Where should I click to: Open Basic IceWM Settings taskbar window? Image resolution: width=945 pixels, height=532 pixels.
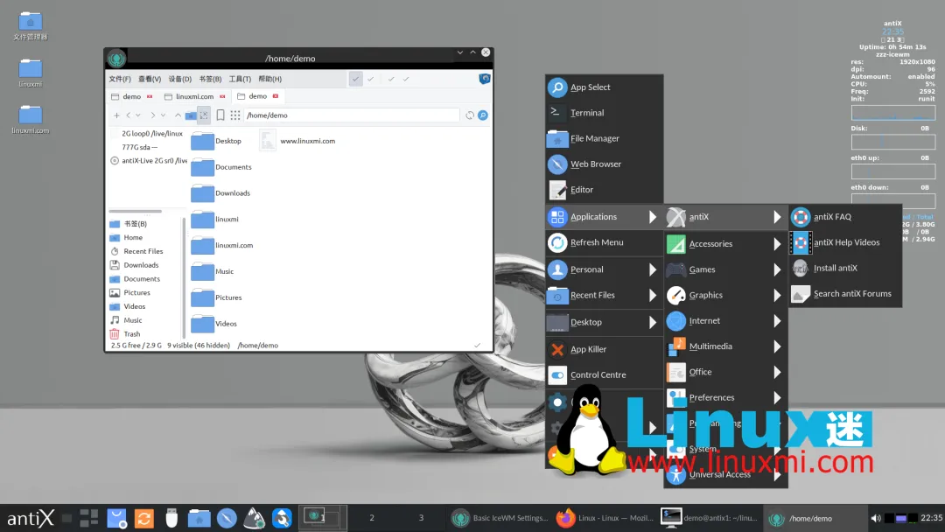[x=500, y=518]
